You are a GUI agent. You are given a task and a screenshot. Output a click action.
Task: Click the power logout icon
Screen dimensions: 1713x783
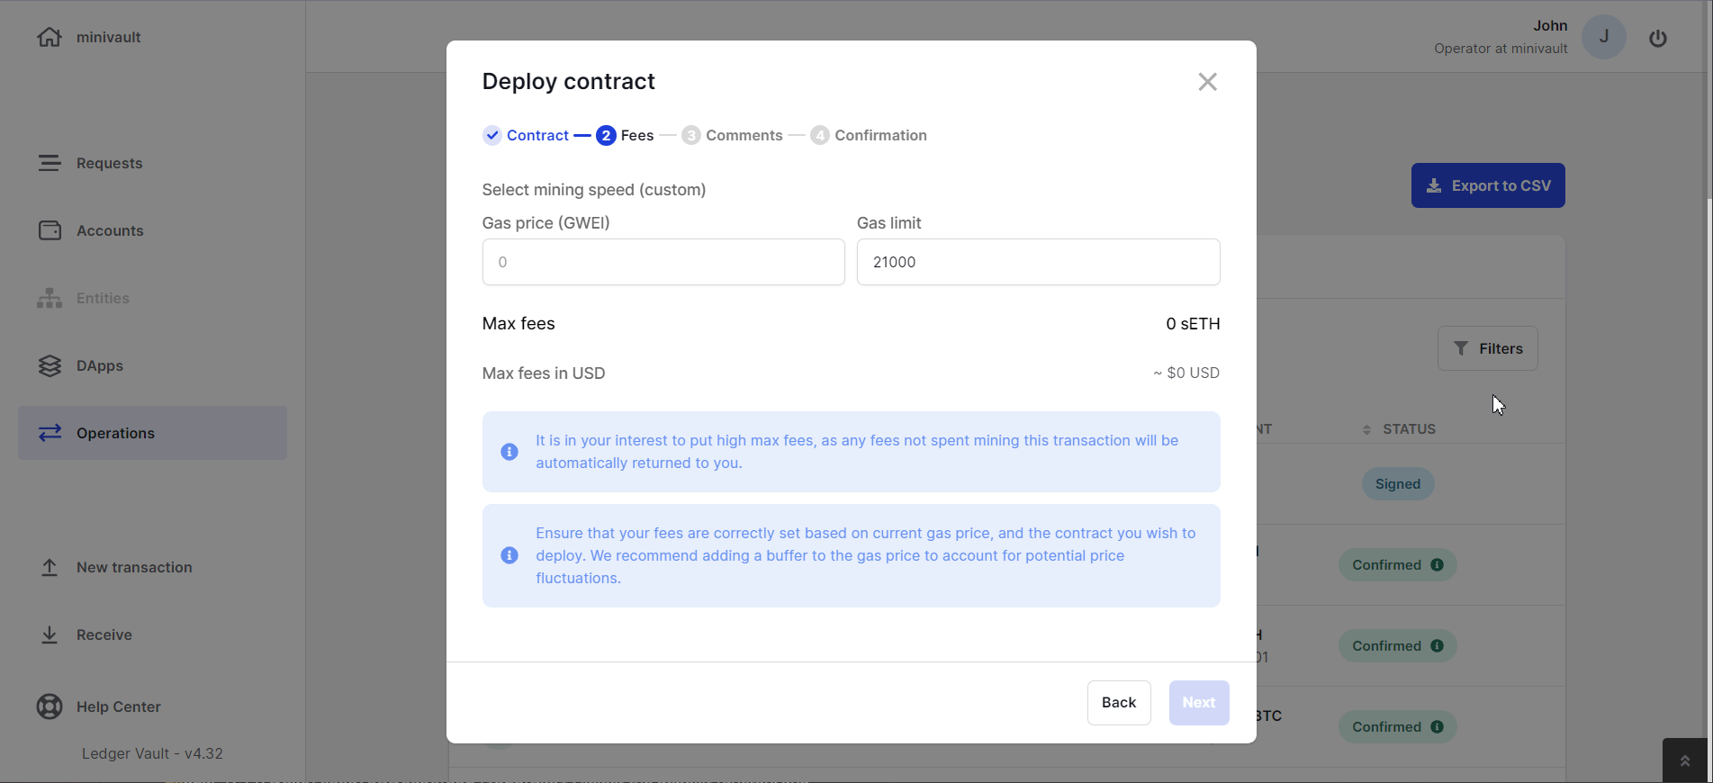[1657, 38]
